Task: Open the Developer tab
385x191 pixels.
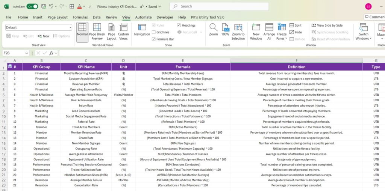Action: [165, 17]
